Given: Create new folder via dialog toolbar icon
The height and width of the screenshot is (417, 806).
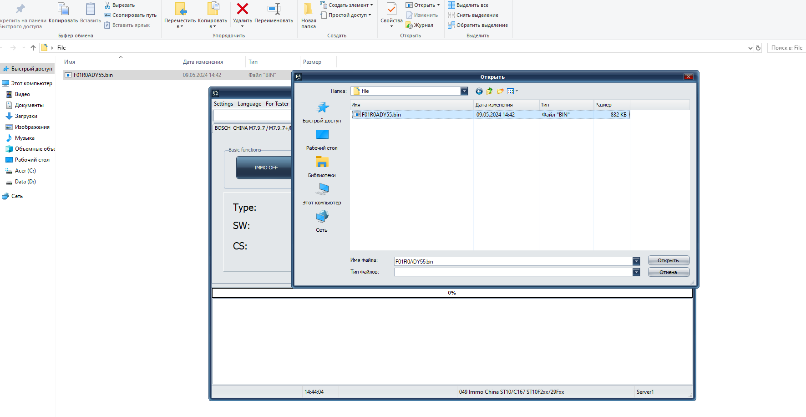Looking at the screenshot, I should click(500, 91).
